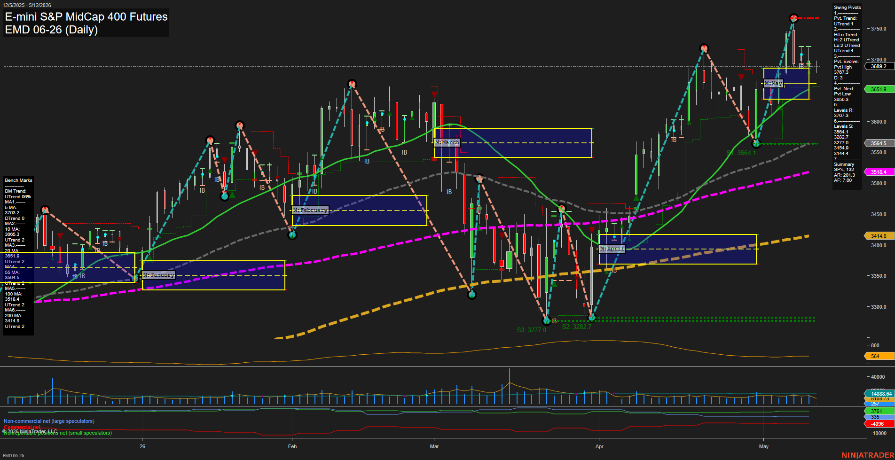895x460 pixels.
Task: Click the black 3689.2 last price marker
Action: point(879,67)
